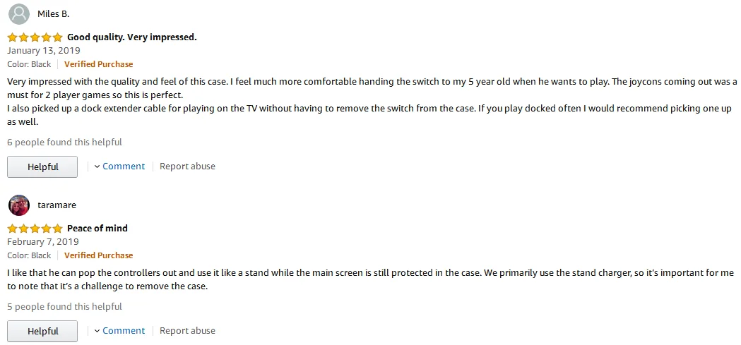Click five-star rating on Peace of mind review

tap(35, 229)
